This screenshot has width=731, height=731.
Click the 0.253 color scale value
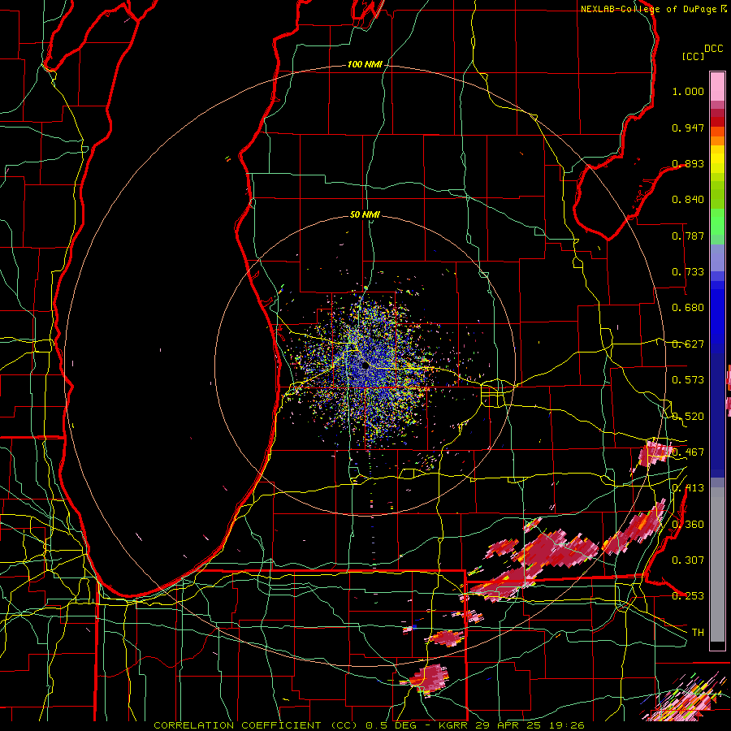click(688, 596)
